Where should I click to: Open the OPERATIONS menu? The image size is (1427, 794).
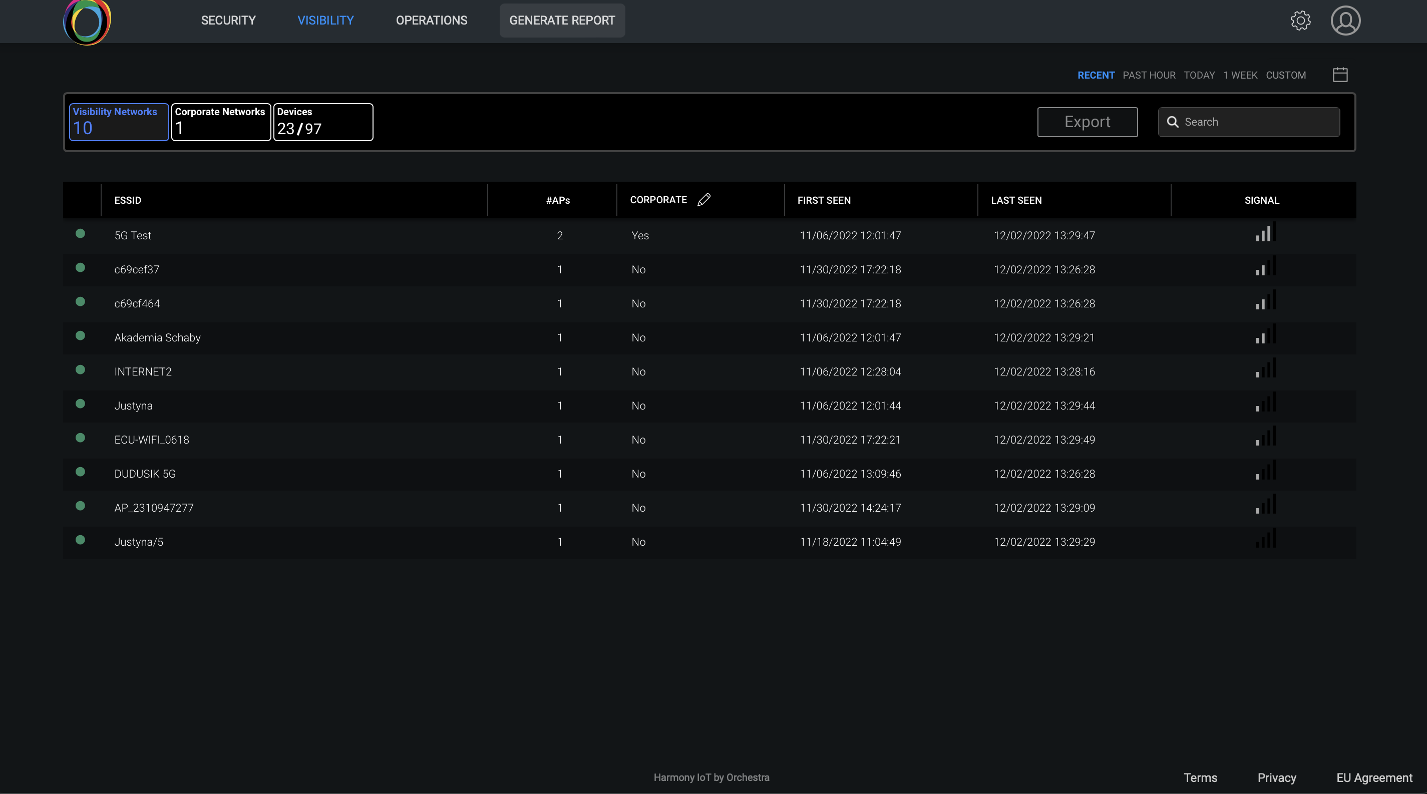point(432,21)
